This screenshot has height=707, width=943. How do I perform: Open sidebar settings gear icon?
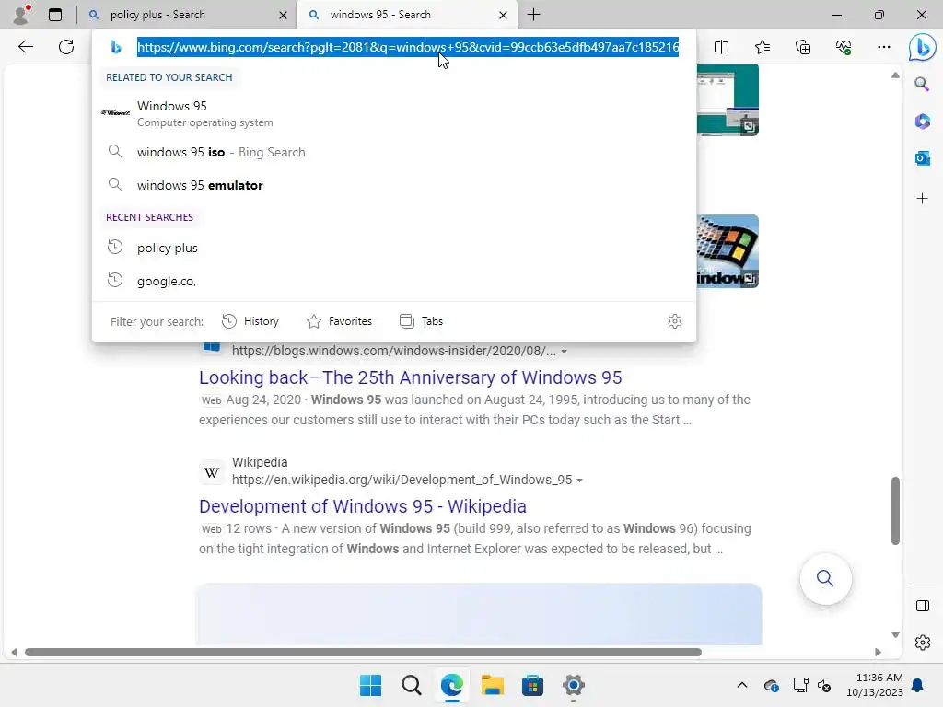922,643
